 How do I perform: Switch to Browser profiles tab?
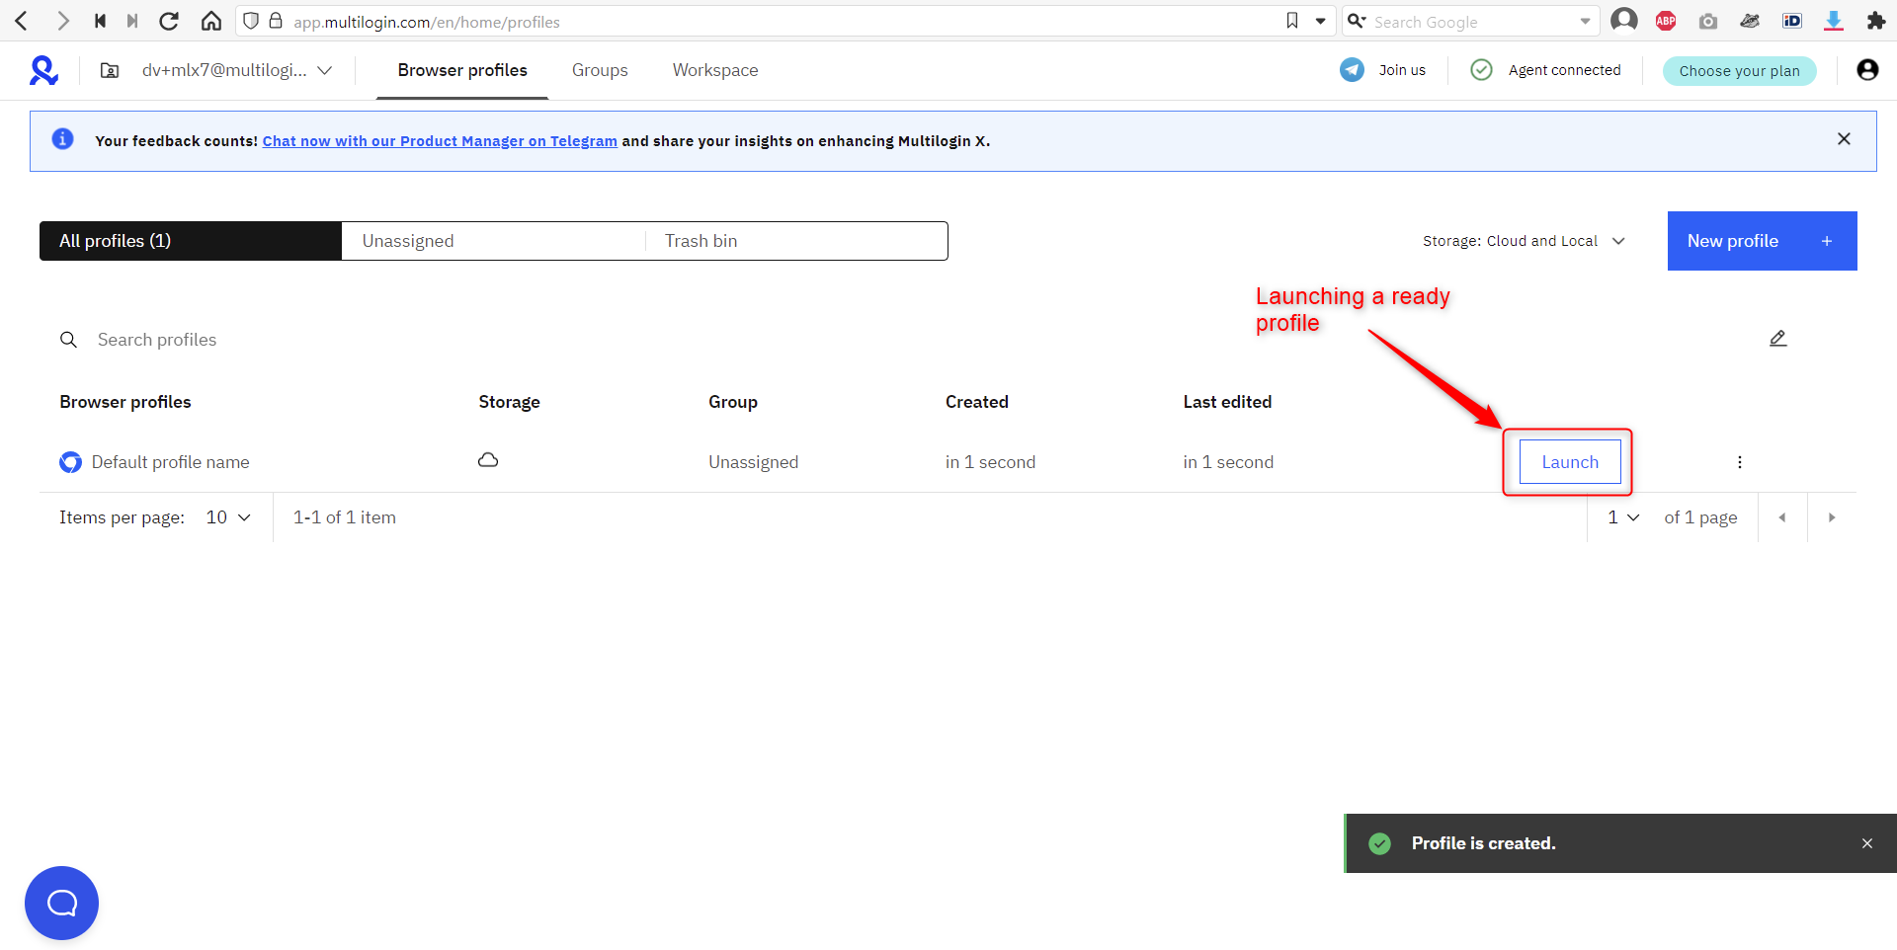(462, 70)
